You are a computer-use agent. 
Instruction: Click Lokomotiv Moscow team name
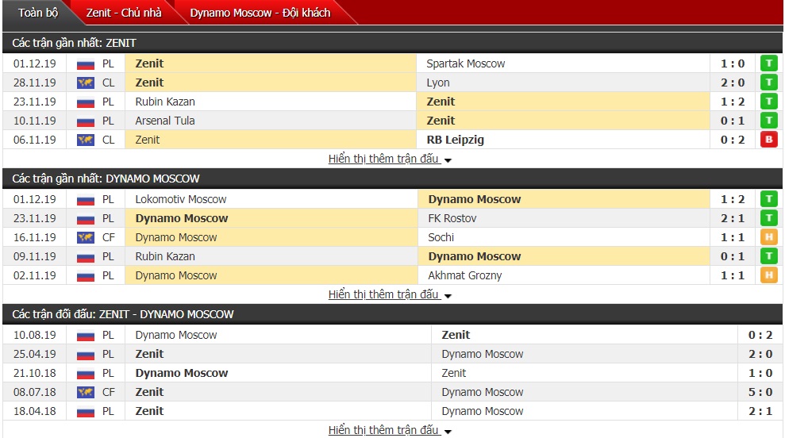click(181, 199)
